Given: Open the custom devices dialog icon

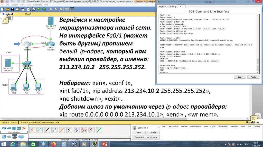Looking at the screenshot, I should [72, 9].
